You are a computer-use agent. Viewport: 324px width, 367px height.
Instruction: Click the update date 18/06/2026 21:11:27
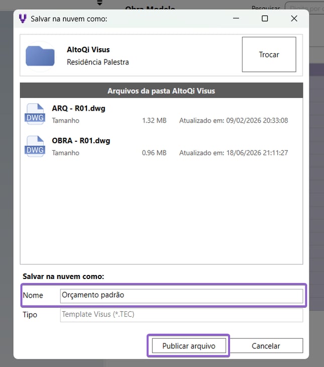pyautogui.click(x=257, y=153)
